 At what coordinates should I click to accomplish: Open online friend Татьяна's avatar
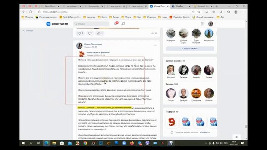pyautogui.click(x=184, y=70)
